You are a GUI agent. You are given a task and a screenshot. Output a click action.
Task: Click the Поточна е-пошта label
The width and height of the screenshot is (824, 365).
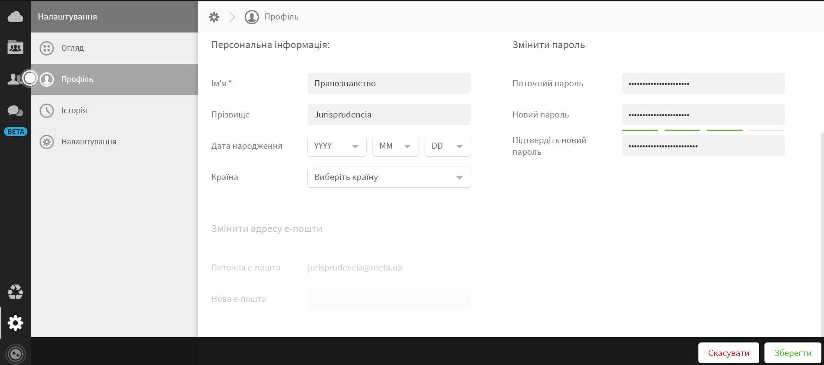pyautogui.click(x=246, y=267)
